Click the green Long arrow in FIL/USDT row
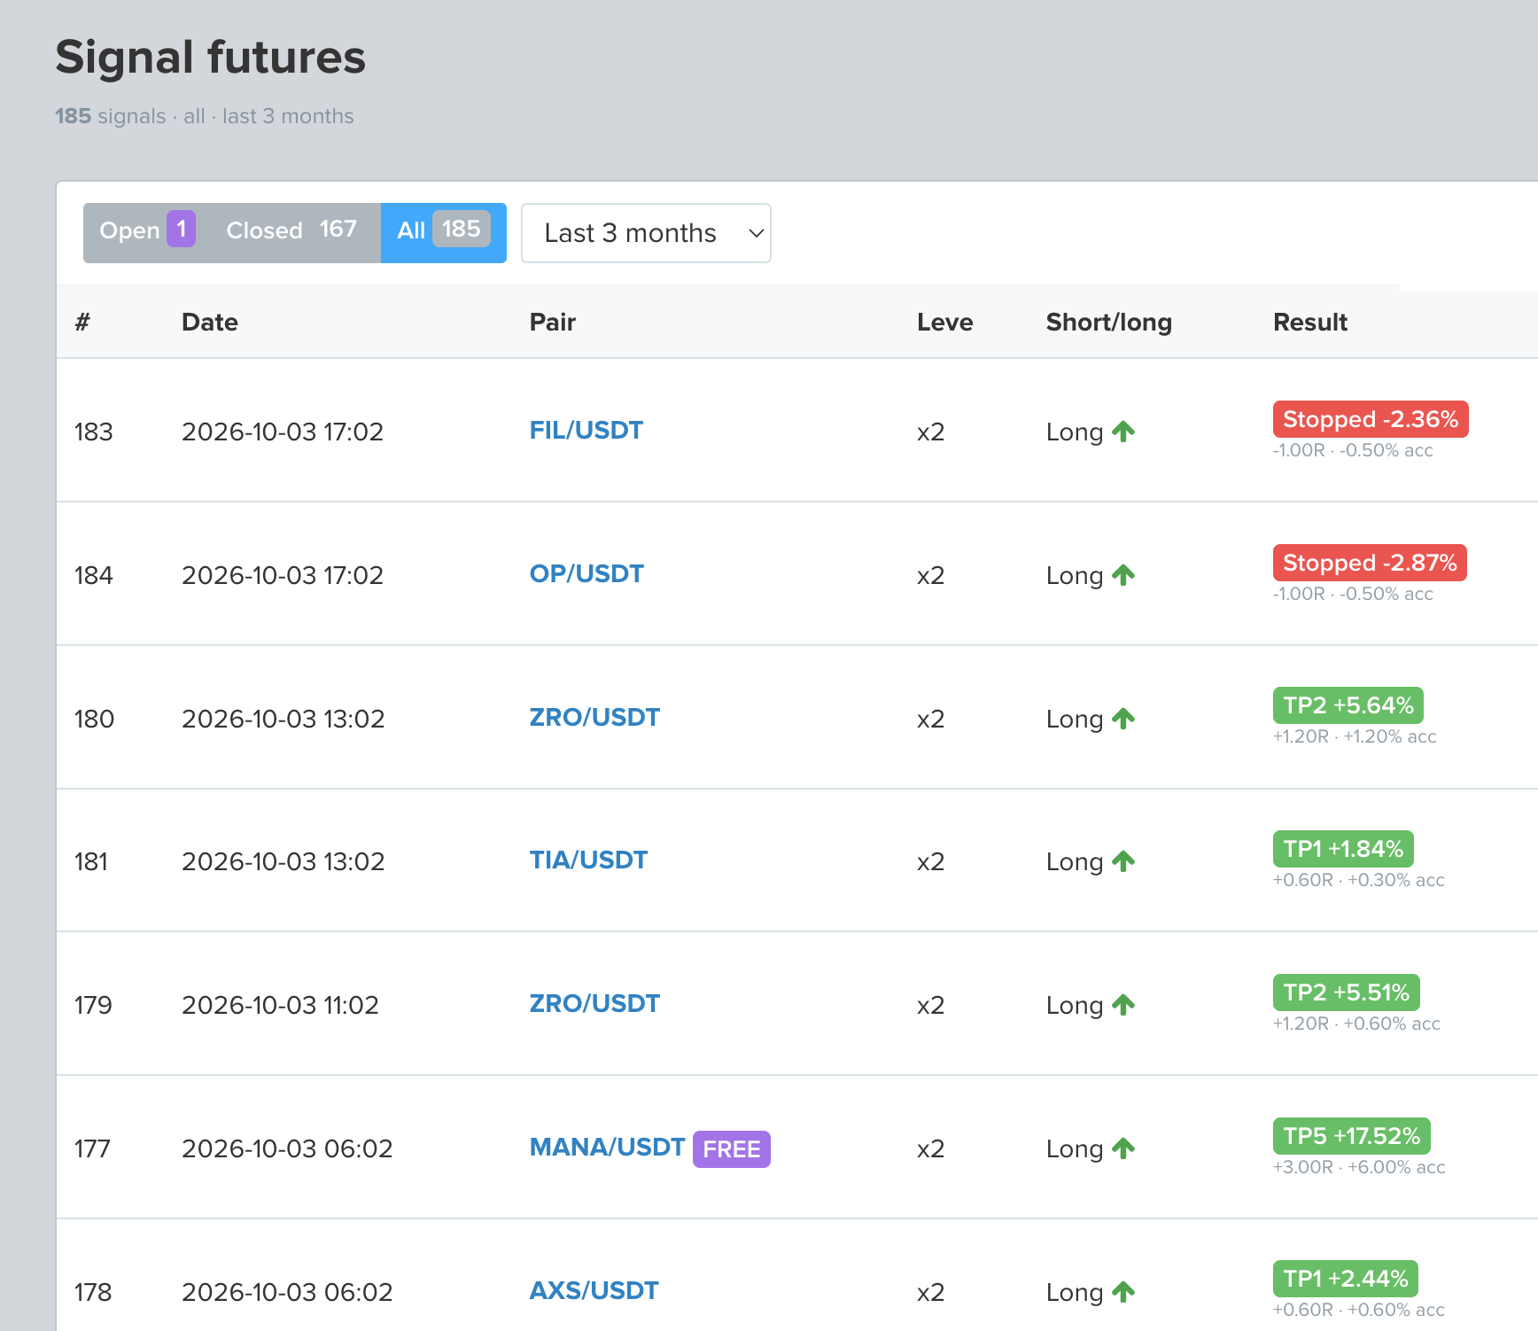Screen dimensions: 1538x1331 [x=1123, y=432]
